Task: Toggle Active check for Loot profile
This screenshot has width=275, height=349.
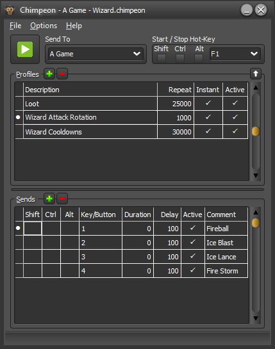Action: [235, 104]
